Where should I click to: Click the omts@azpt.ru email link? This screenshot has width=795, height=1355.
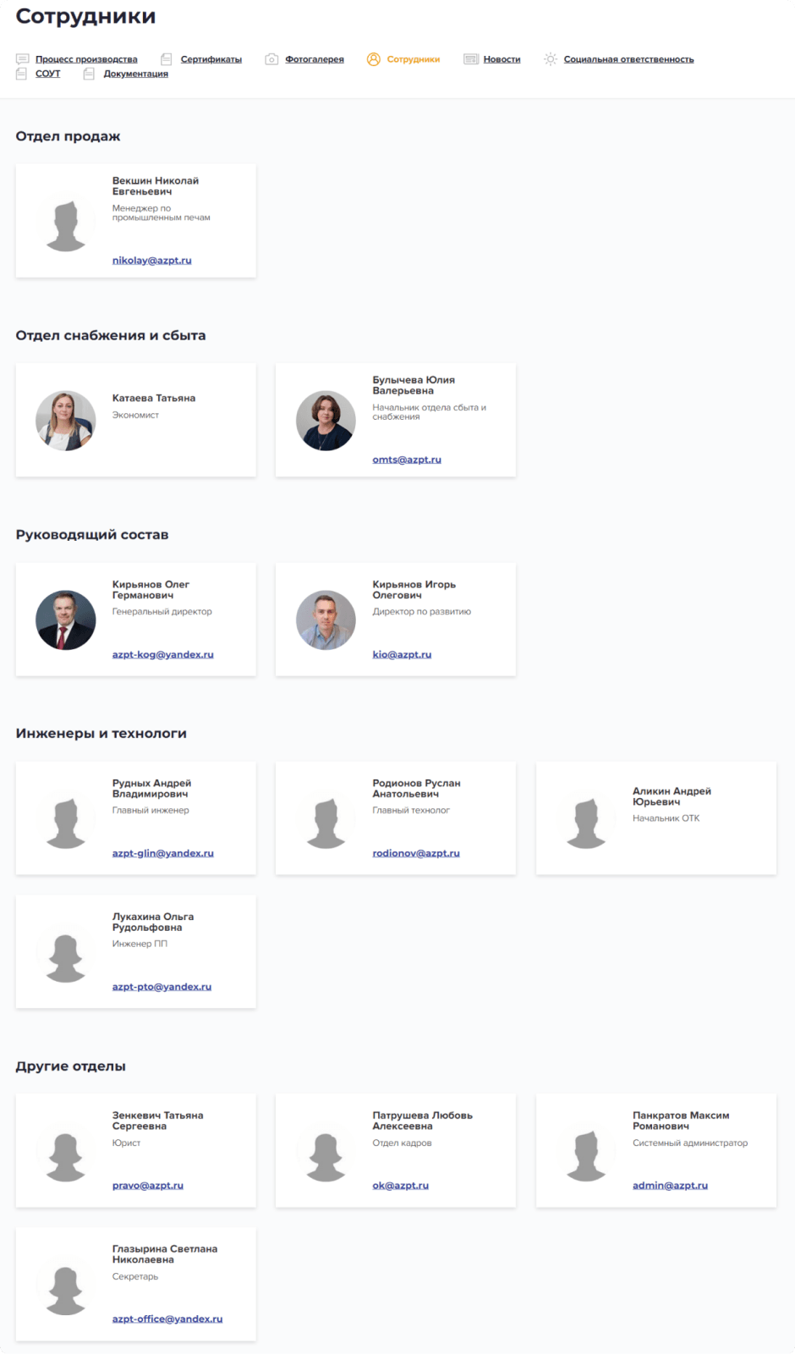pyautogui.click(x=407, y=460)
